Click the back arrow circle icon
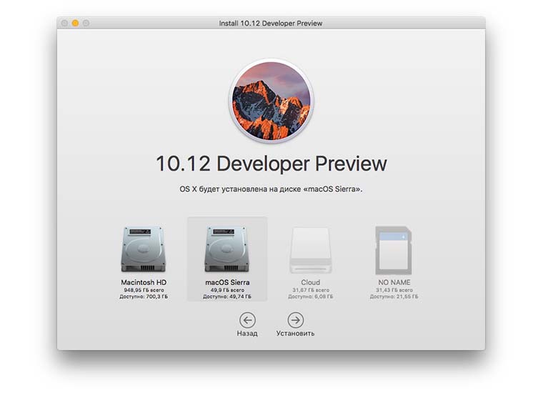This screenshot has height=393, width=543. [247, 320]
